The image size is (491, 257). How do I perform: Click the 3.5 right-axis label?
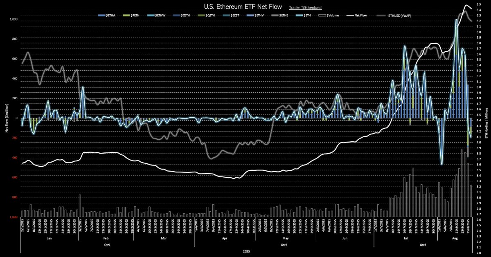tap(479, 170)
